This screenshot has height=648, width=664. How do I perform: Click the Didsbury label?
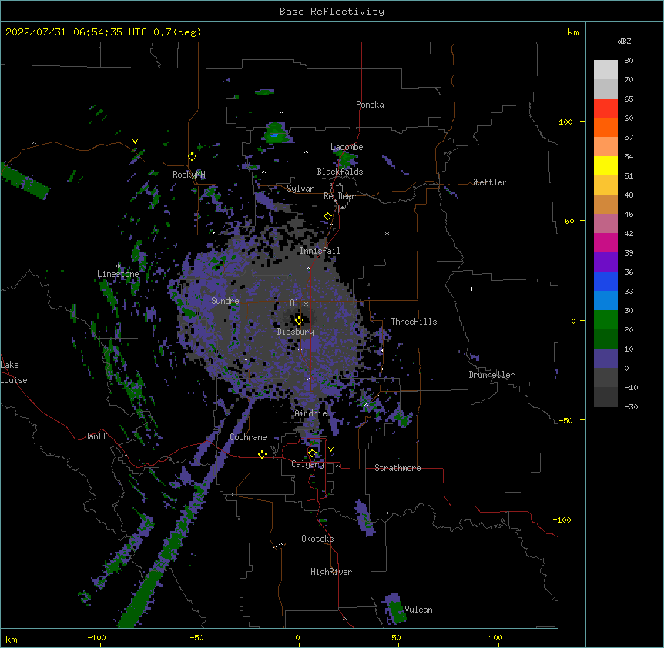point(296,332)
